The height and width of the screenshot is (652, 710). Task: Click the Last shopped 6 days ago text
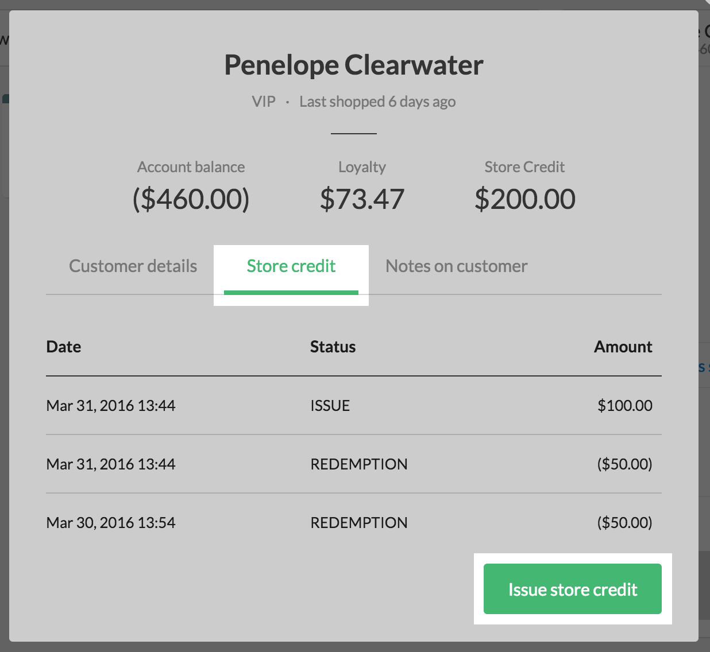point(377,102)
